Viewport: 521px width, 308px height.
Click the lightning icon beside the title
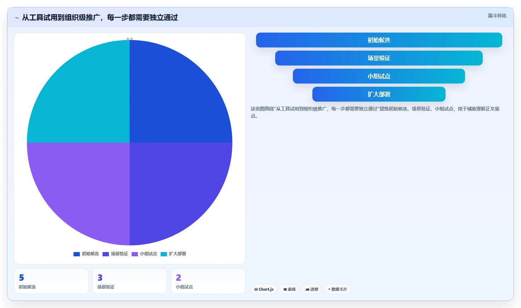pyautogui.click(x=17, y=18)
